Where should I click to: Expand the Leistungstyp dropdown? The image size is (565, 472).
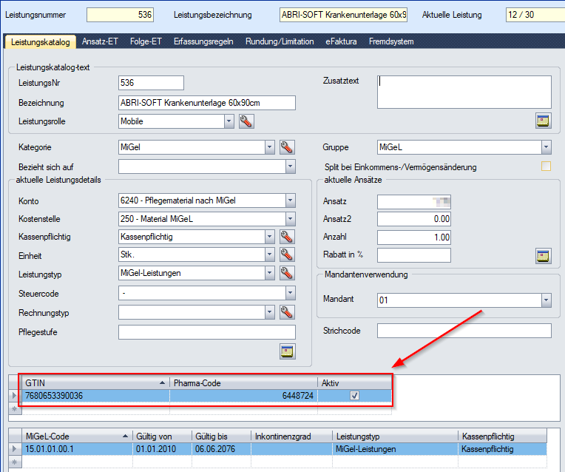tap(269, 273)
